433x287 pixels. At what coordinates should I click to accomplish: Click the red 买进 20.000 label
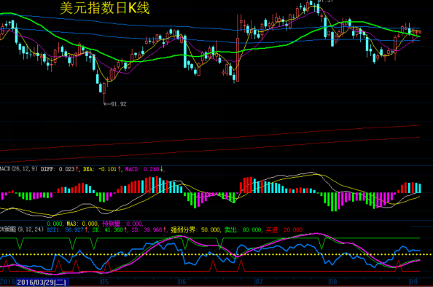(x=284, y=230)
